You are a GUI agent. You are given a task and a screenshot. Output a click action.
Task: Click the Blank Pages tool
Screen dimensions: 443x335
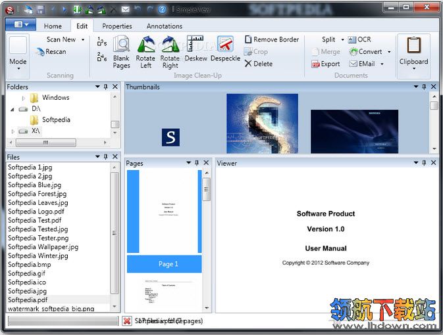pos(122,52)
